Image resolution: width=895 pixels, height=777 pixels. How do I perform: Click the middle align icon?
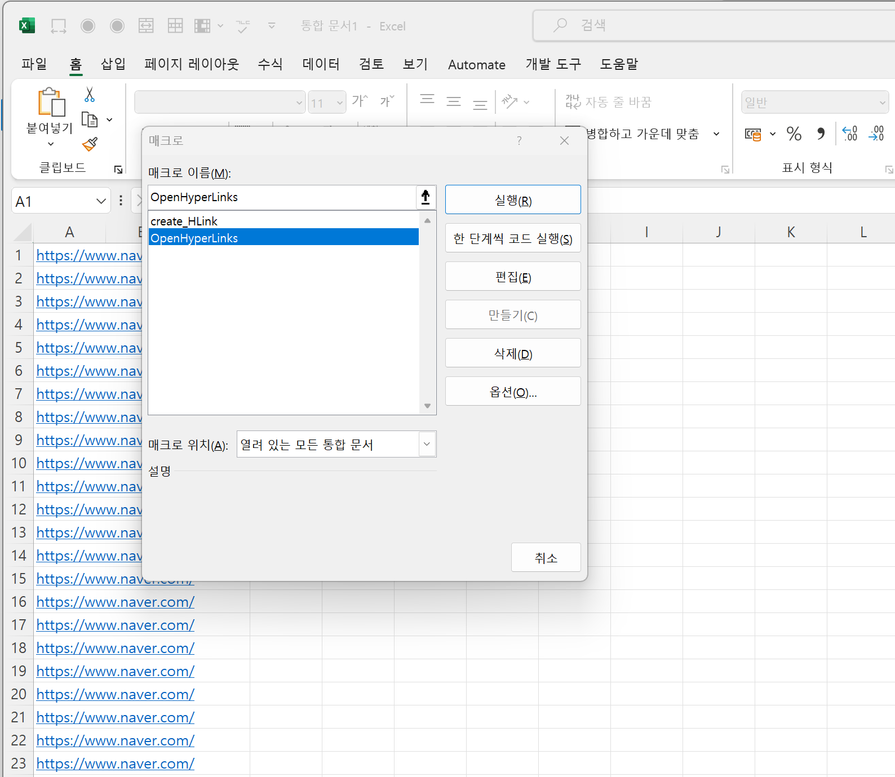pos(454,101)
